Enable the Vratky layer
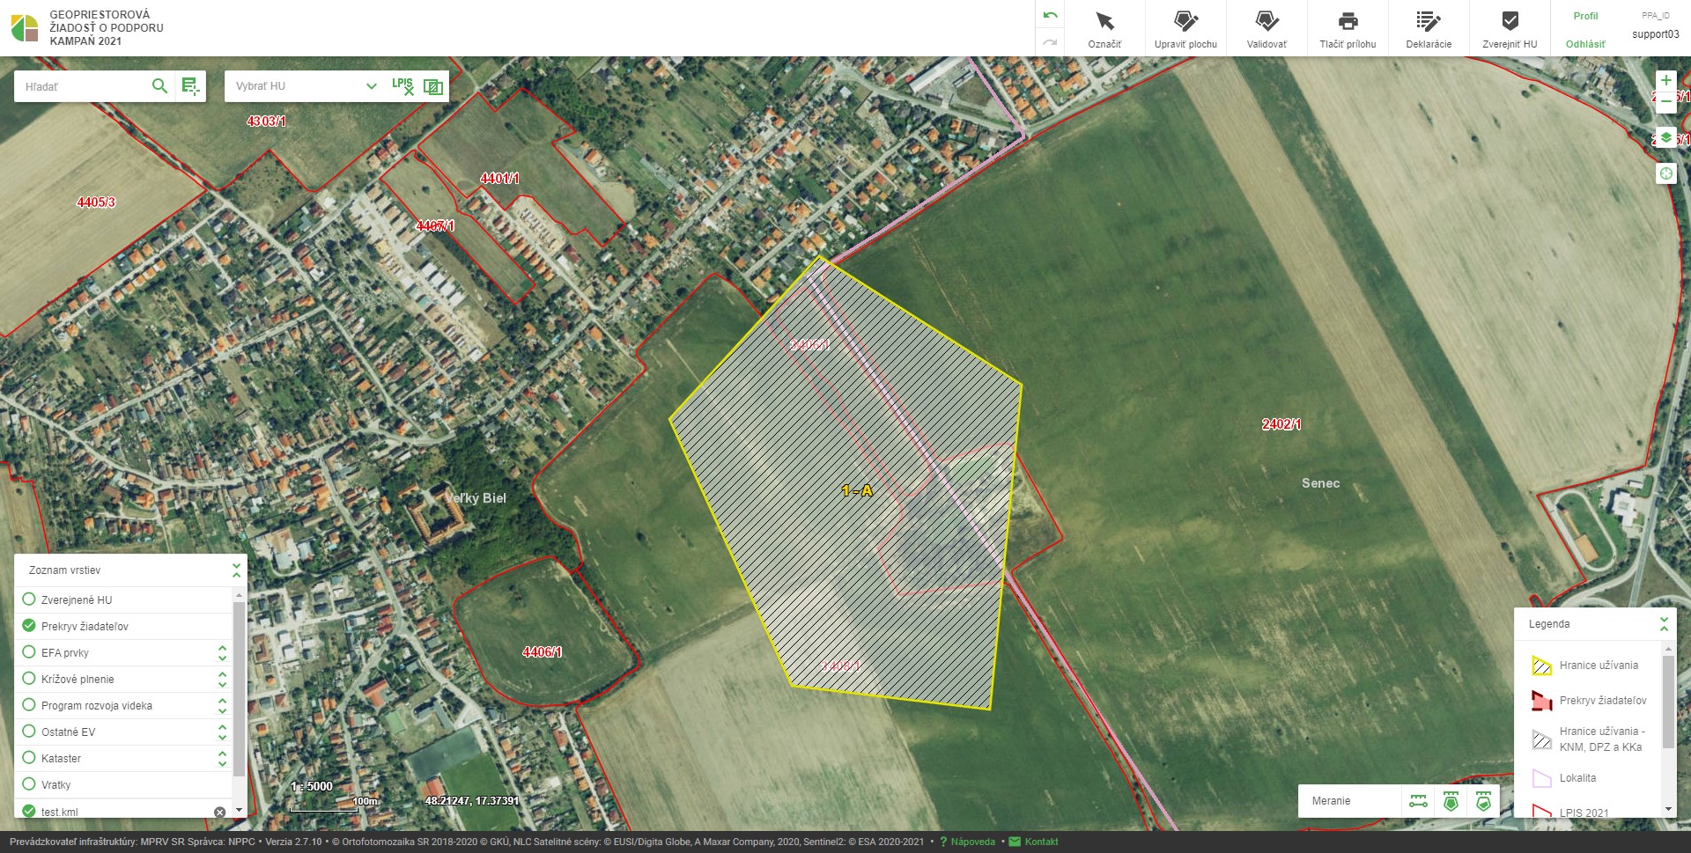The height and width of the screenshot is (853, 1691). coord(29,784)
